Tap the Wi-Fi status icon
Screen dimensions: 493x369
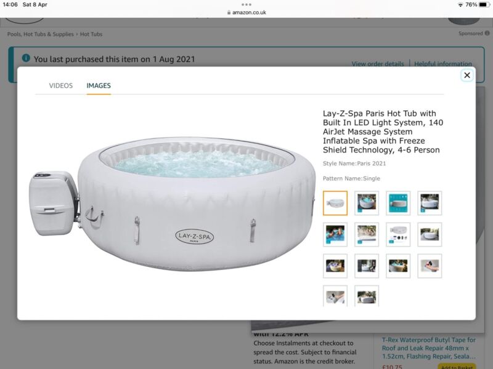coord(460,5)
